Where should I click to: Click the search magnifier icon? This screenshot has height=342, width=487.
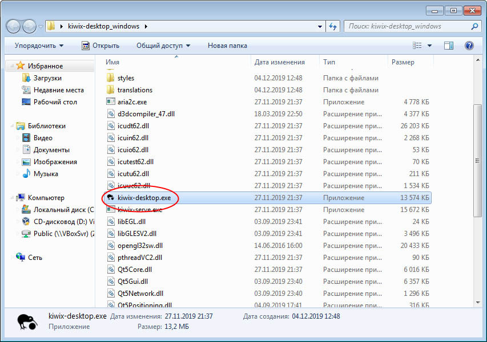(474, 26)
